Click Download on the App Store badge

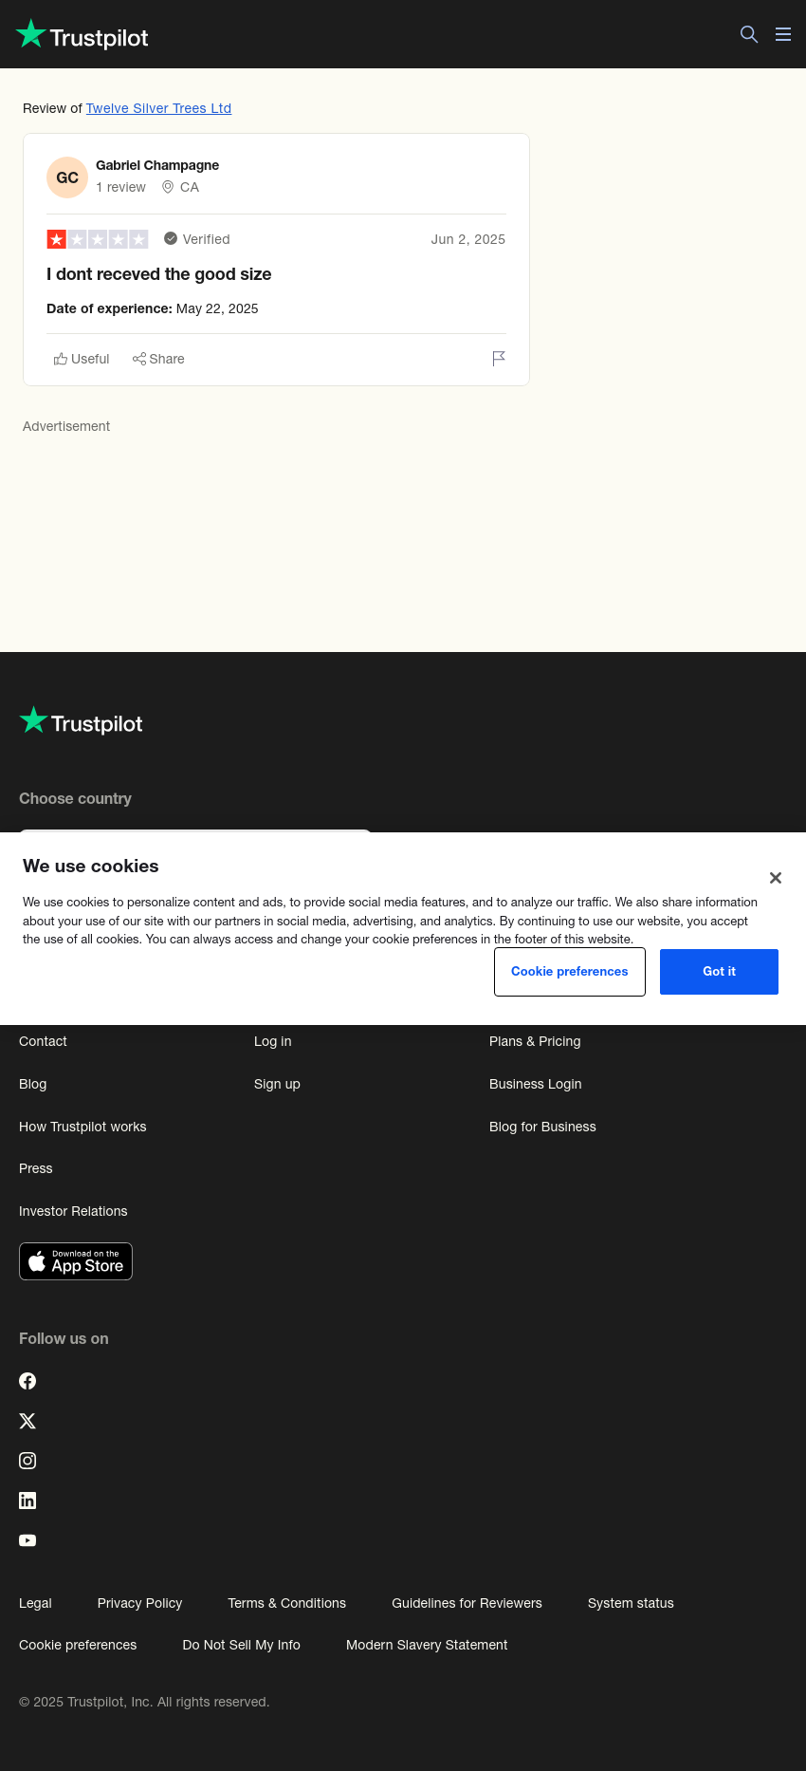coord(76,1261)
